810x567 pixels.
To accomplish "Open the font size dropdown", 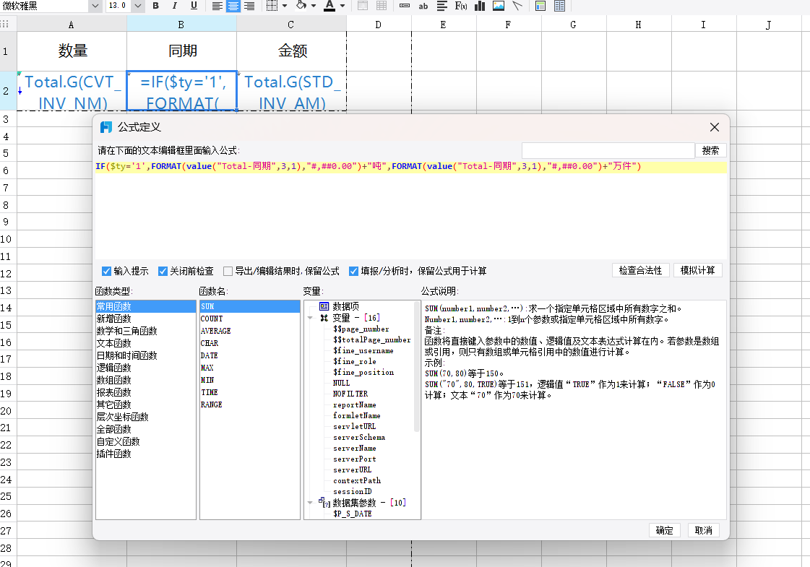I will [x=138, y=6].
